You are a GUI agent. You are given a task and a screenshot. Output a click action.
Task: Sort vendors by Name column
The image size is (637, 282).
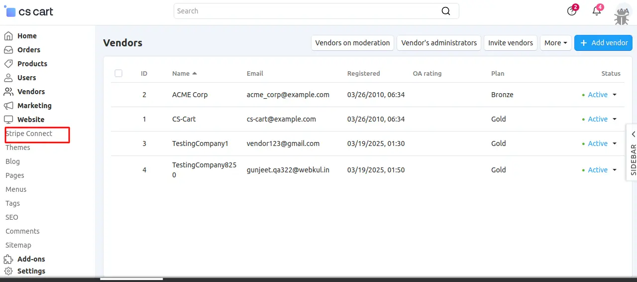[185, 73]
